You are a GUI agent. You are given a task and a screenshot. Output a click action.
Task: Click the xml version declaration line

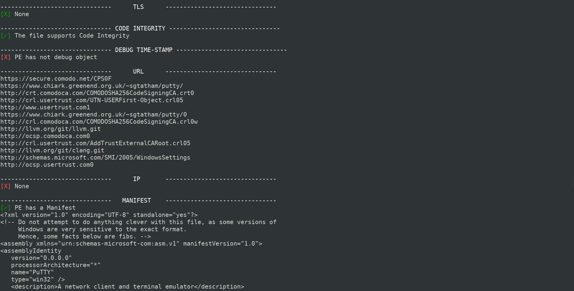99,215
